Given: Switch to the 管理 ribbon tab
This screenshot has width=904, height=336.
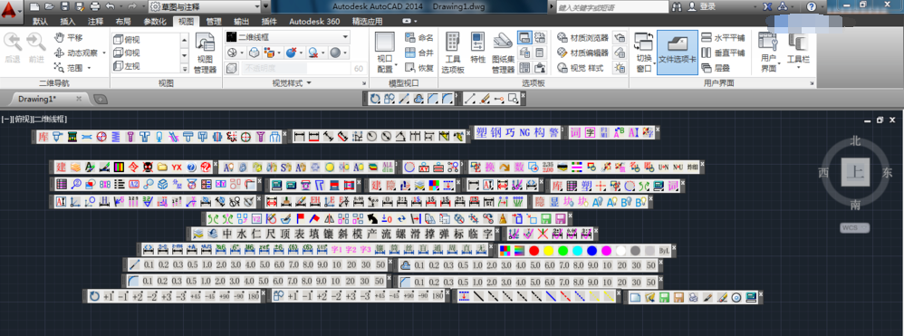Looking at the screenshot, I should [x=213, y=22].
